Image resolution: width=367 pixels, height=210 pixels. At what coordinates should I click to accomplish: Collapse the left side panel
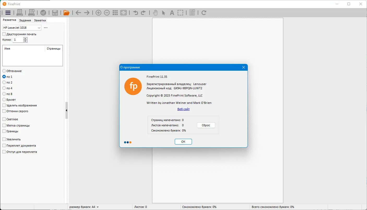pos(67,110)
